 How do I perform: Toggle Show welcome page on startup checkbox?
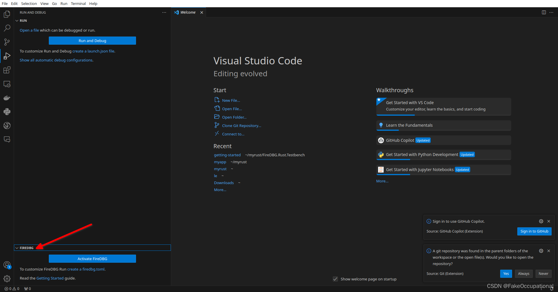click(335, 279)
